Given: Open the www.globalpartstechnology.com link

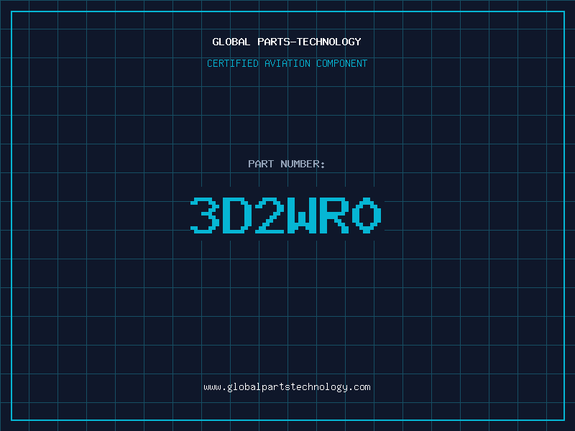Looking at the screenshot, I should tap(287, 387).
